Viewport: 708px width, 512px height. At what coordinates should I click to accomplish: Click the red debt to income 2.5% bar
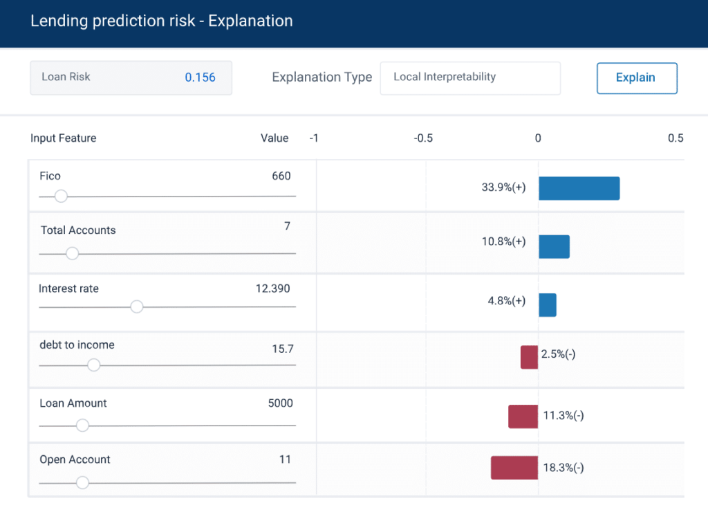(529, 357)
